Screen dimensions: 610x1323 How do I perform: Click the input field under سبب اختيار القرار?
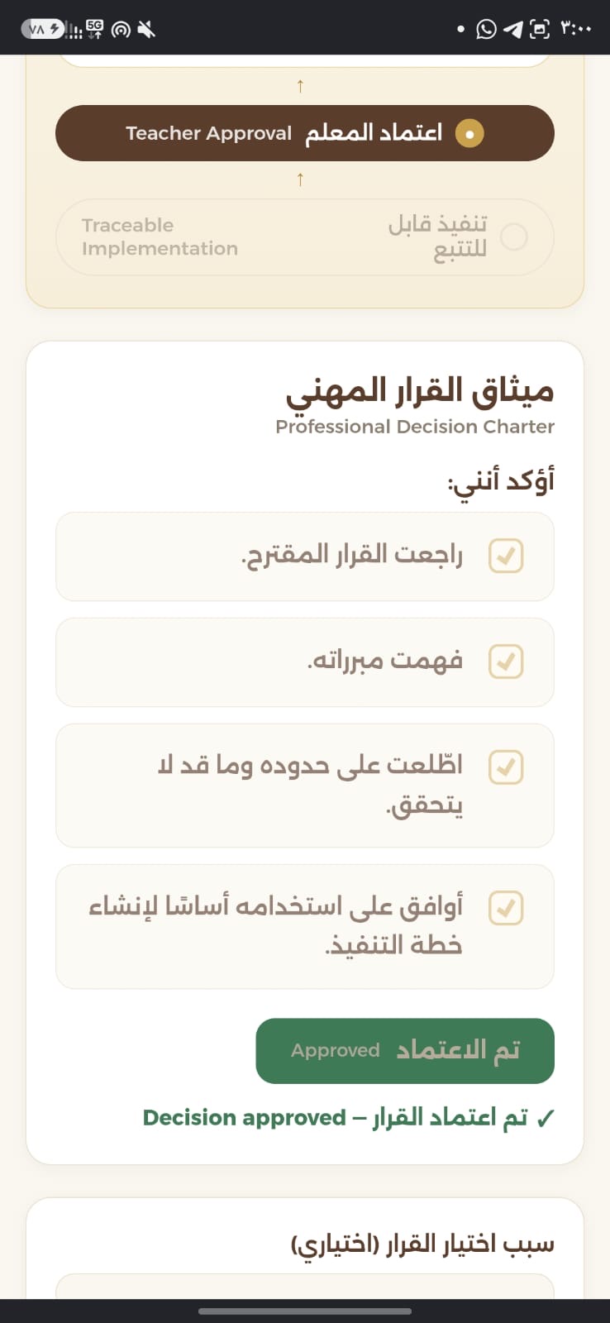(305, 1287)
